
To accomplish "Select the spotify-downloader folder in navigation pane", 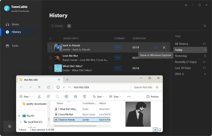I will point(35,104).
